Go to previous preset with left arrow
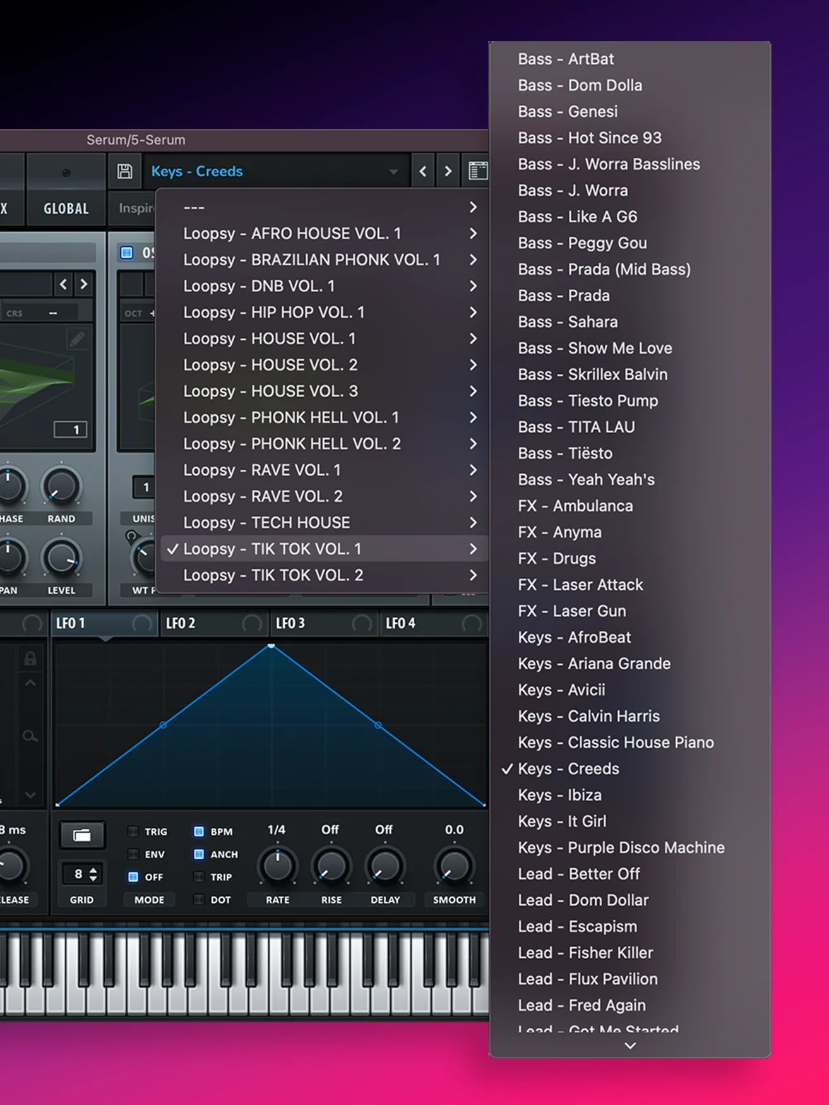Image resolution: width=829 pixels, height=1105 pixels. click(423, 171)
